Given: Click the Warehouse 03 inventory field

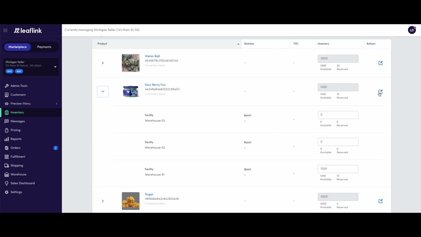Looking at the screenshot, I should click(338, 115).
